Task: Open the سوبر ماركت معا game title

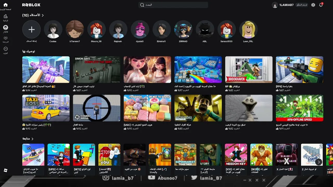Action: coord(182,169)
